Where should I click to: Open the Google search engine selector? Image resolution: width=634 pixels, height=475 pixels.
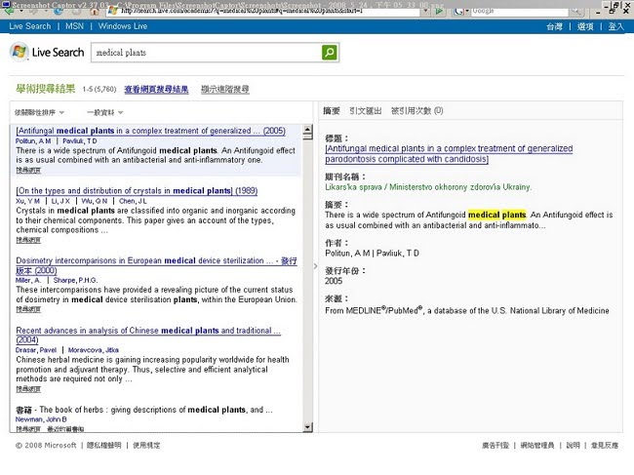click(x=460, y=11)
